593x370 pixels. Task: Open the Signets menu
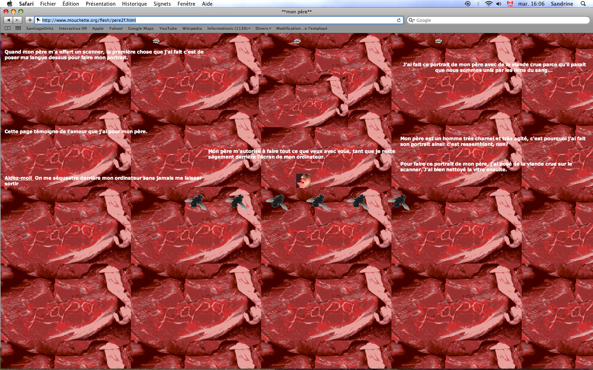click(162, 4)
